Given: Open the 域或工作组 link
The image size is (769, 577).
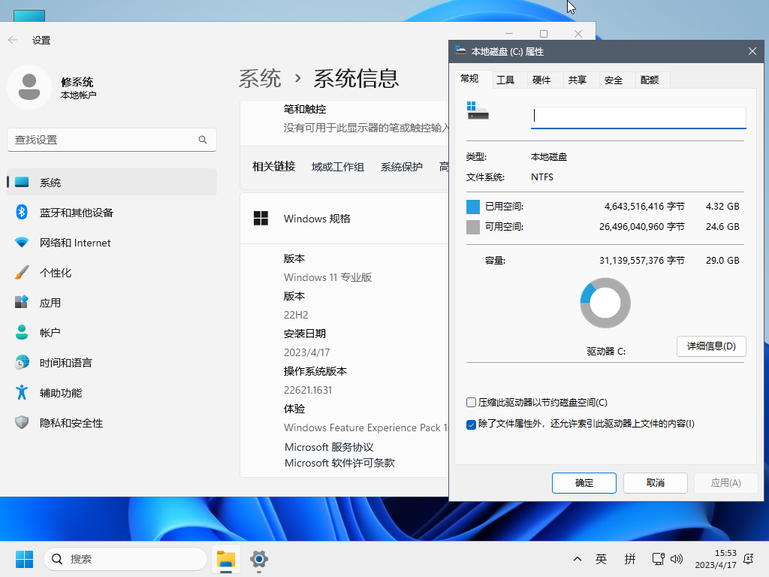Looking at the screenshot, I should coord(337,167).
